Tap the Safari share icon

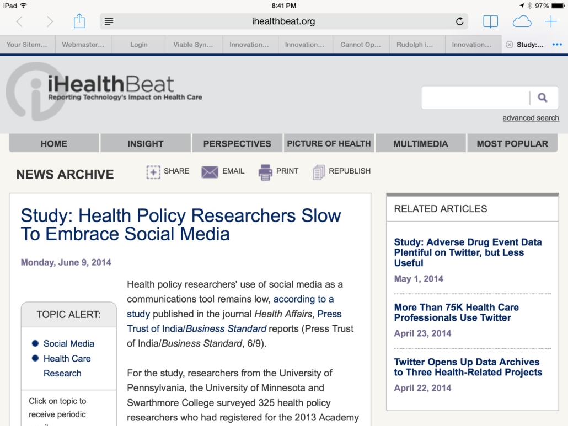(x=79, y=21)
